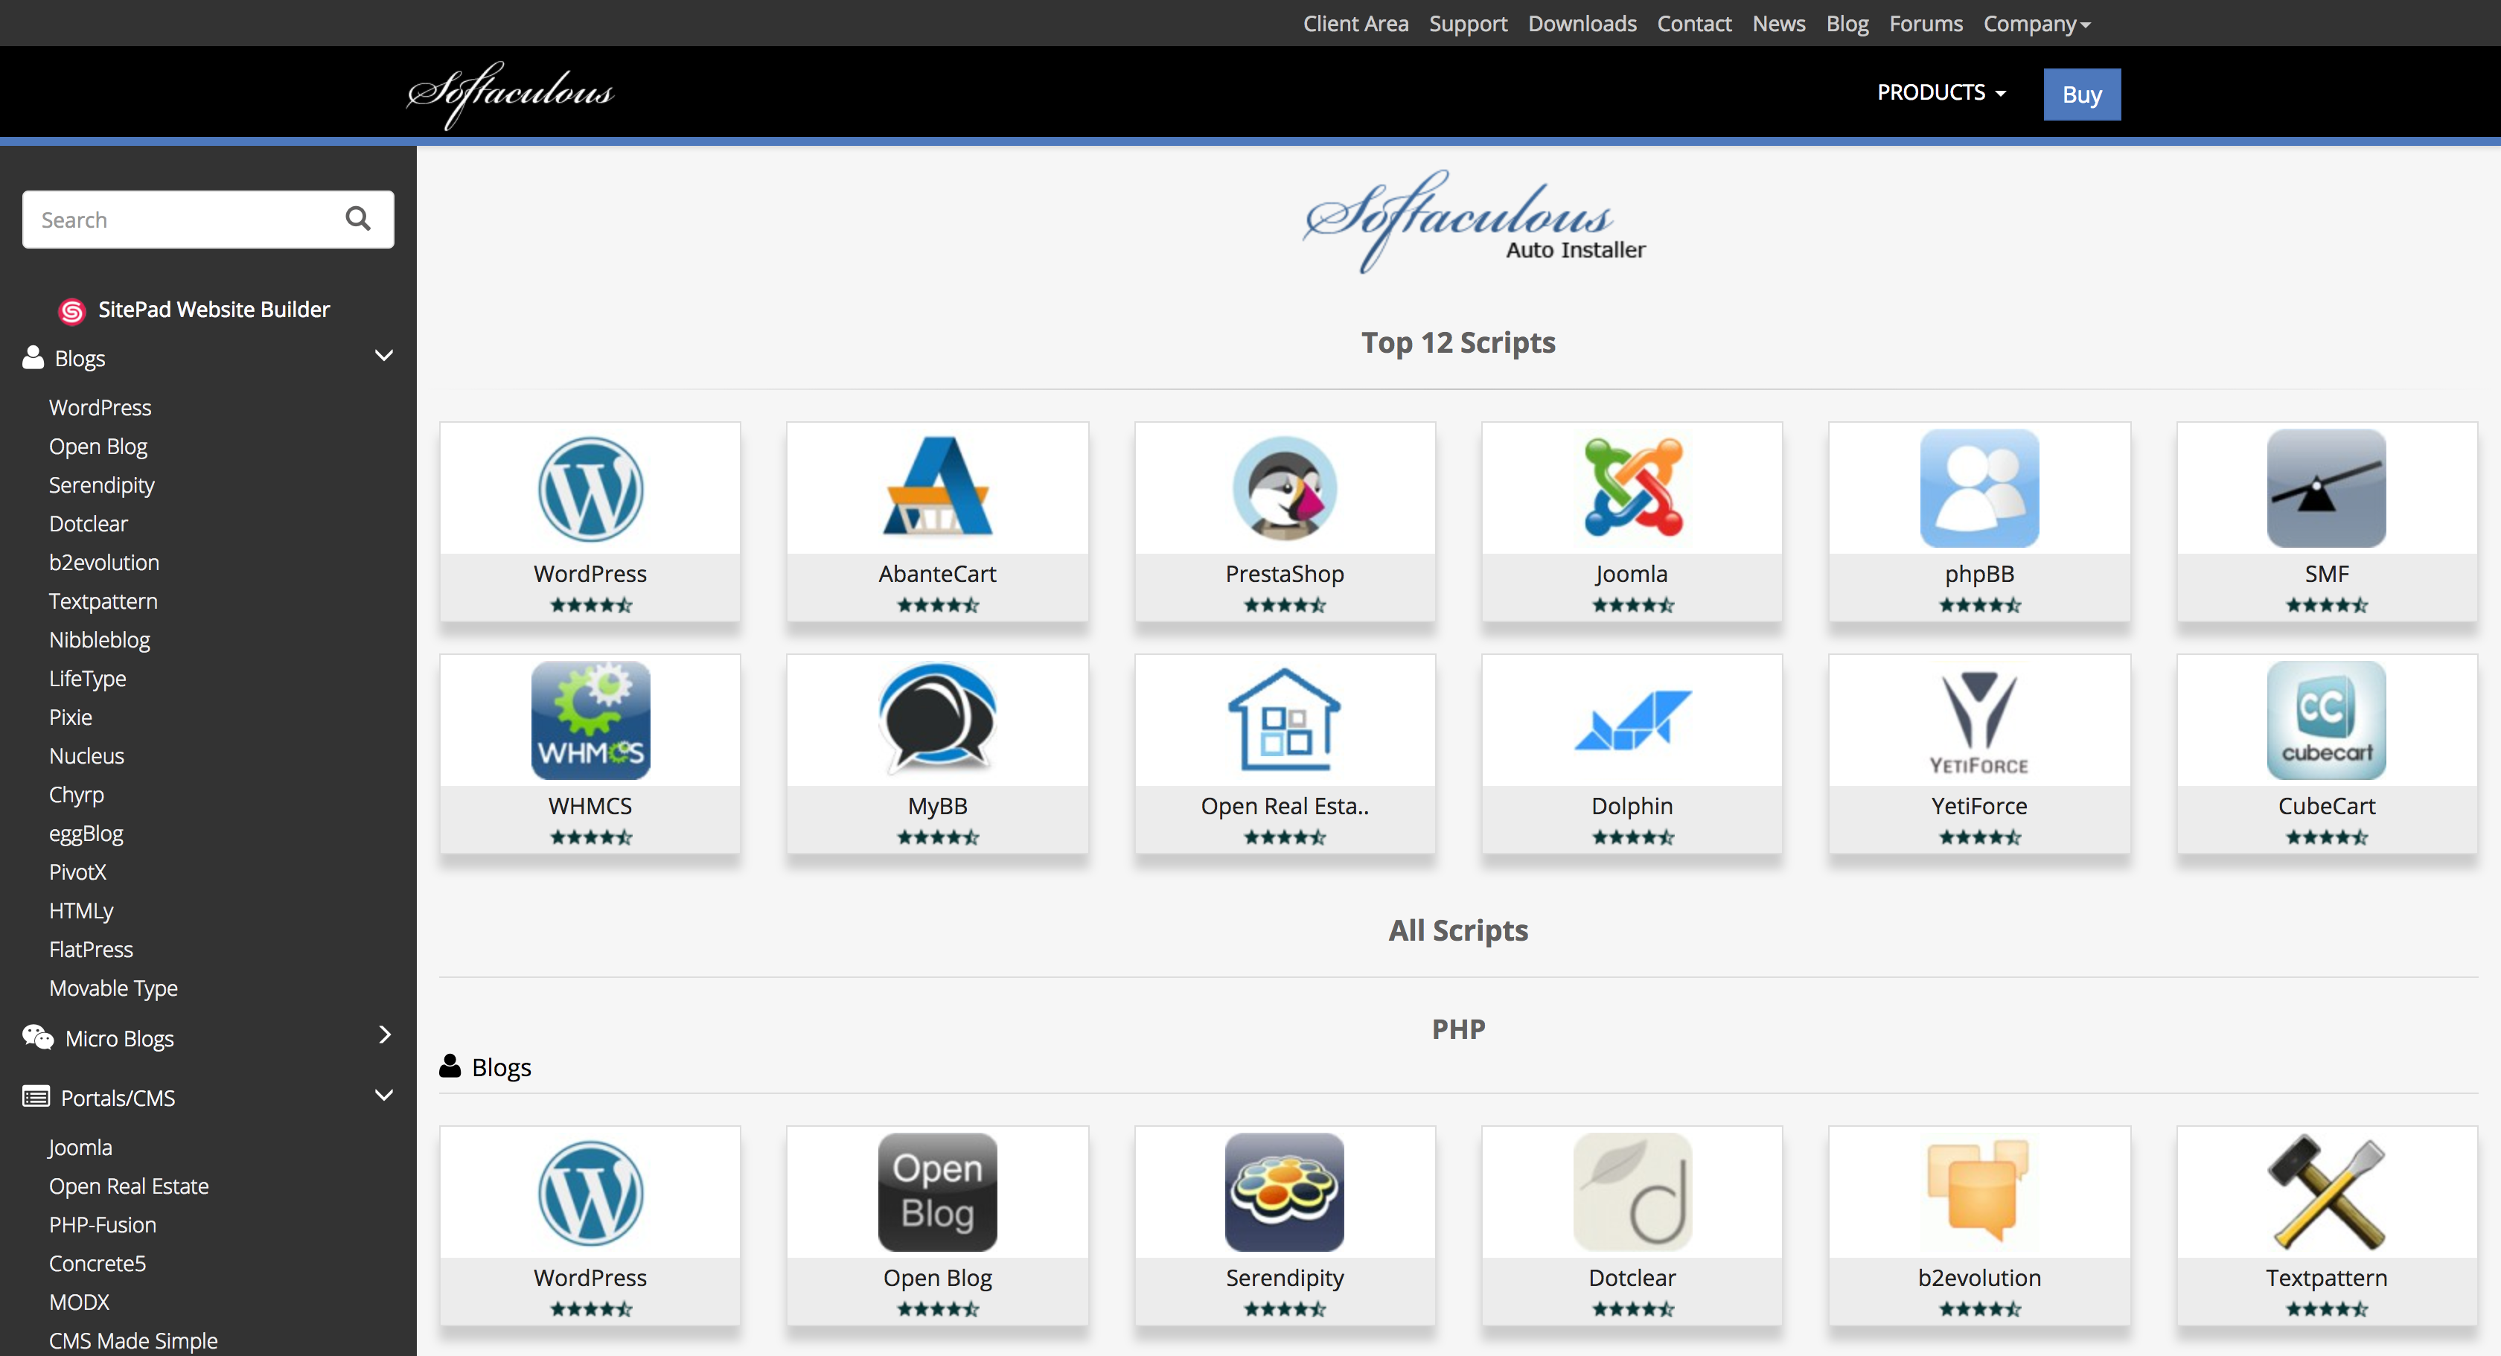Open the Nibbleblog link in sidebar

(x=100, y=639)
